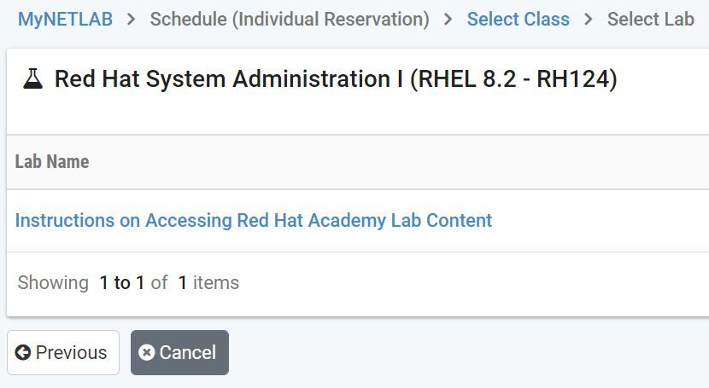Click the flask icon beside course title
709x388 pixels.
33,79
